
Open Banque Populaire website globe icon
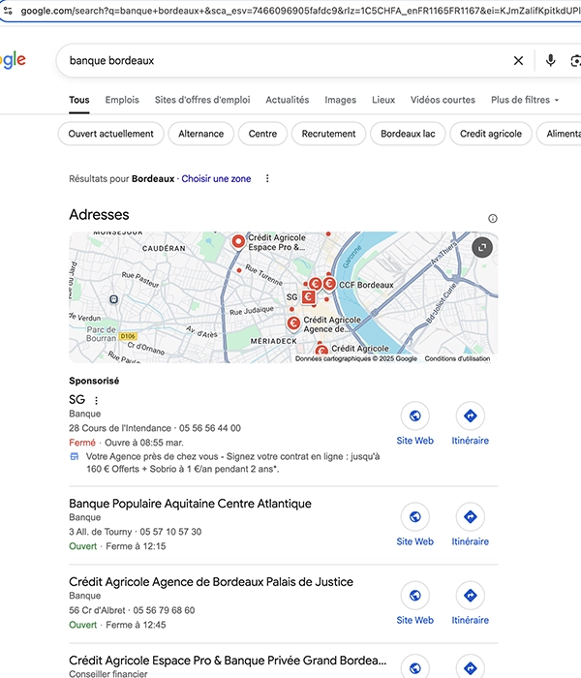click(x=415, y=517)
